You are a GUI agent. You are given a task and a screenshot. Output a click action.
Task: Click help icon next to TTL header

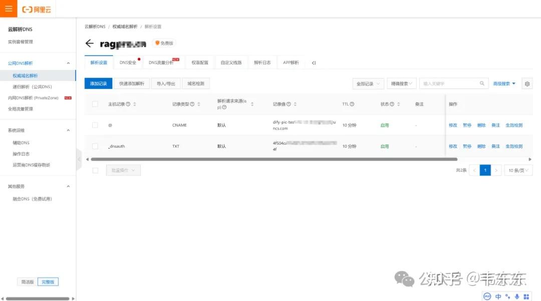pos(352,104)
